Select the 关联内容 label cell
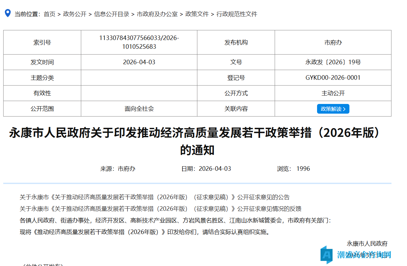407x266 pixels. 236,108
